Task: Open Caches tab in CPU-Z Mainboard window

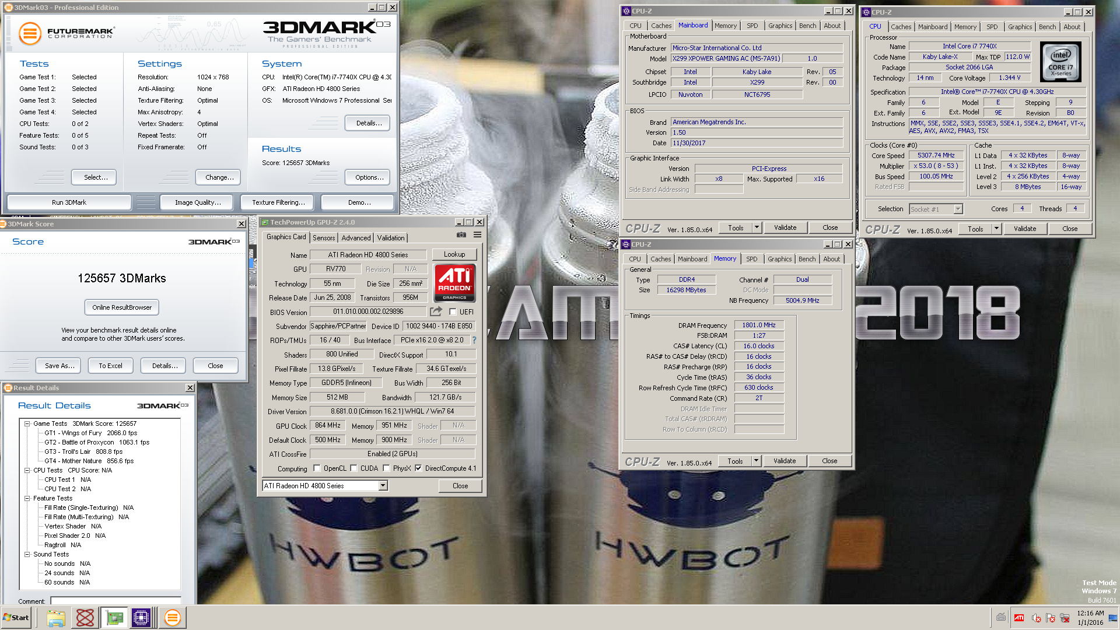Action: click(x=661, y=26)
